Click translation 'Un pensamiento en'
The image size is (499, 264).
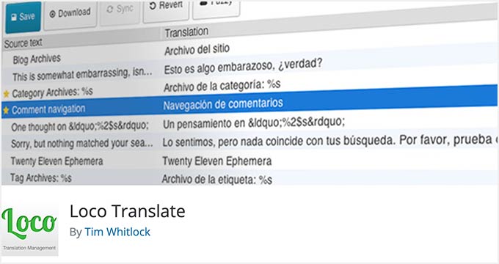pos(254,123)
